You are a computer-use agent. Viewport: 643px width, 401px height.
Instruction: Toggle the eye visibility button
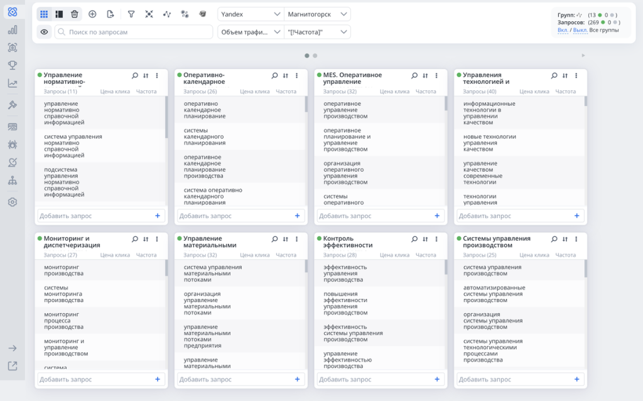pos(45,32)
